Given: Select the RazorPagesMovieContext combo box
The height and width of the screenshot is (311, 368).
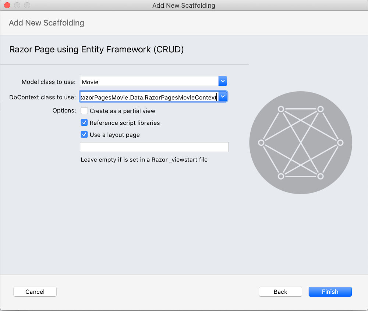Looking at the screenshot, I should [x=147, y=96].
